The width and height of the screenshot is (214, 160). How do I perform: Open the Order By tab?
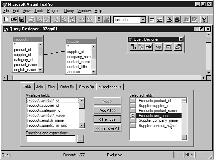coord(67,87)
